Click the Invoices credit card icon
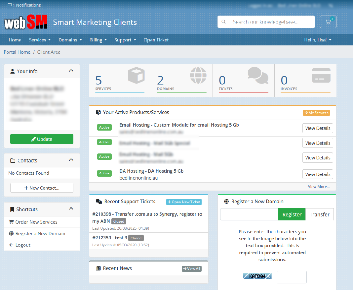The height and width of the screenshot is (290, 353). click(x=321, y=75)
